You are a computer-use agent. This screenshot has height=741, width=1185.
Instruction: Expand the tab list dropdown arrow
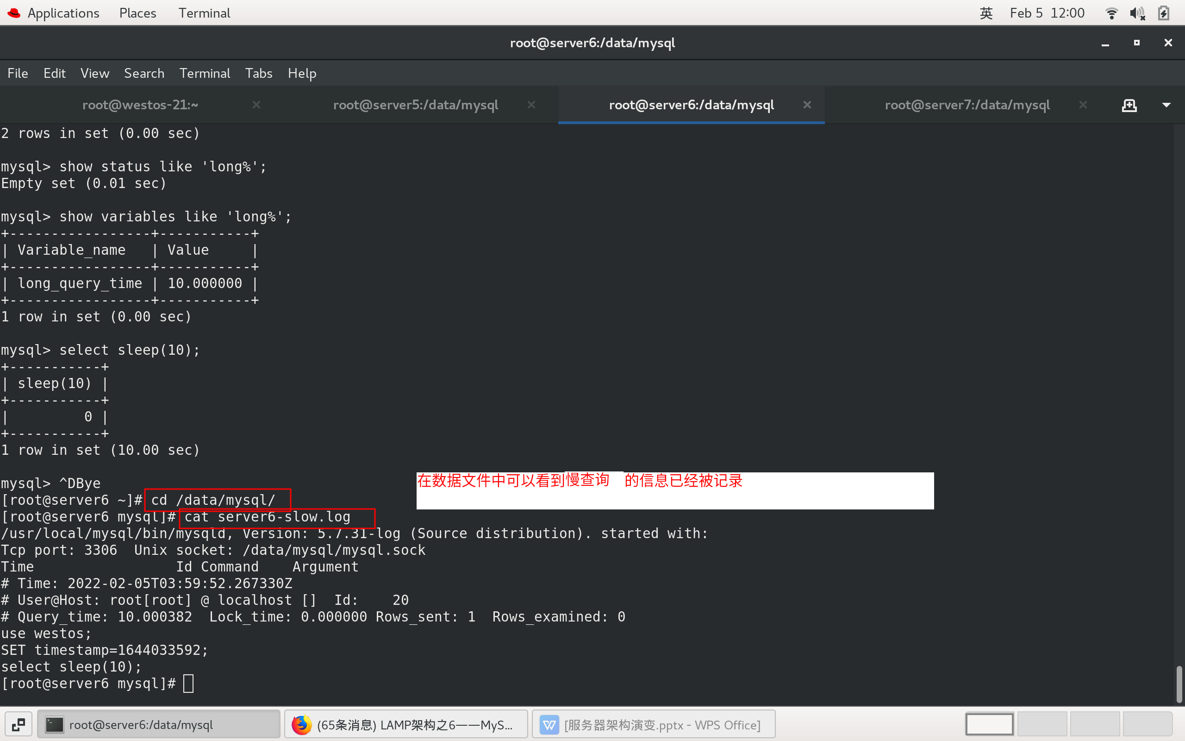1166,105
